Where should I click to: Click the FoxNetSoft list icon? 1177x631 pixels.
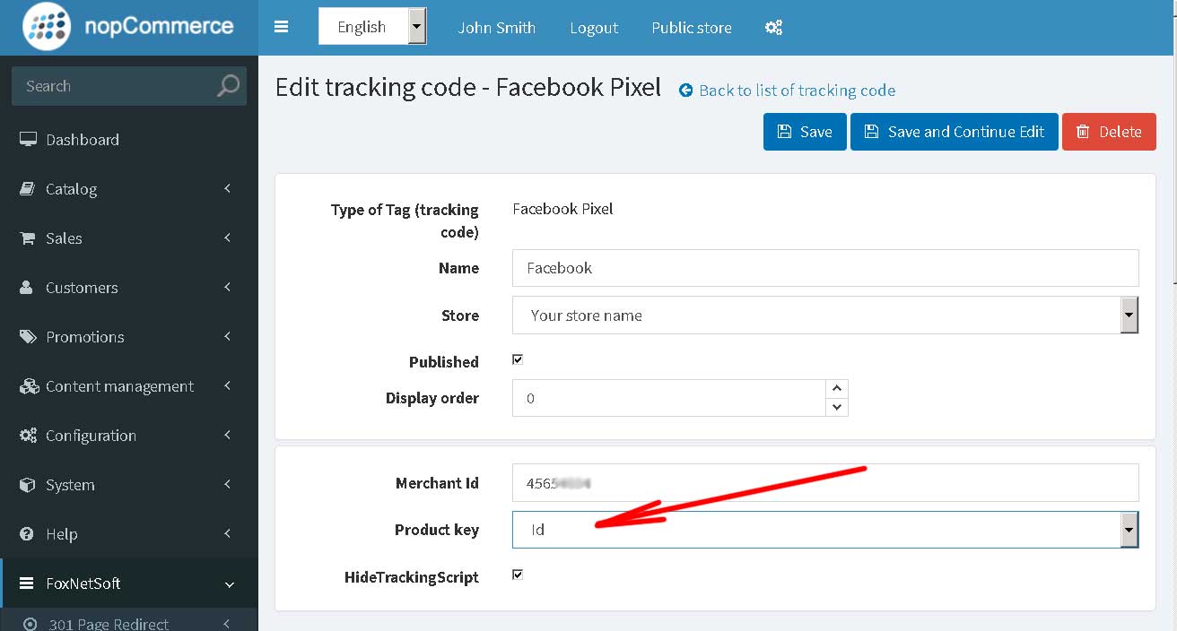[x=27, y=583]
